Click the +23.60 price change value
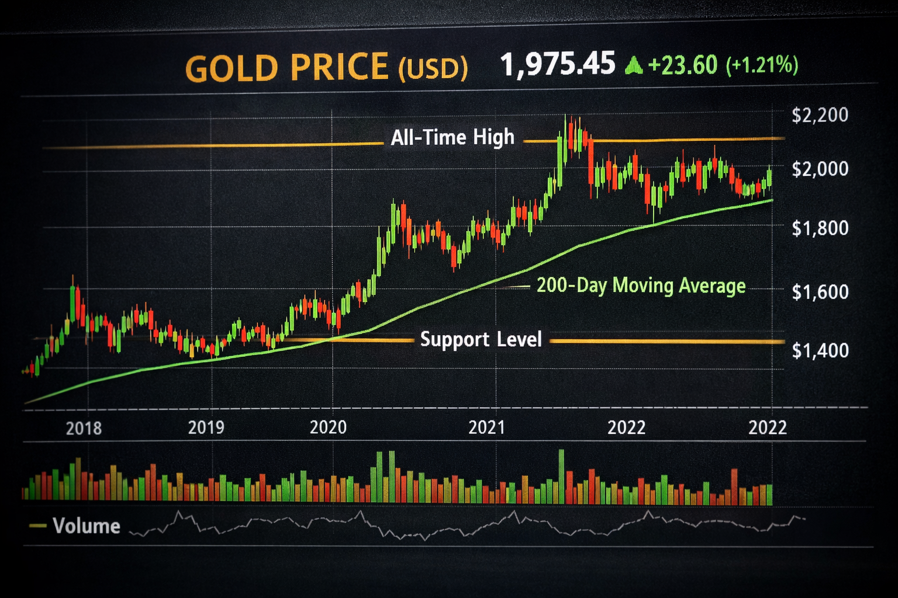This screenshot has width=898, height=598. 683,65
